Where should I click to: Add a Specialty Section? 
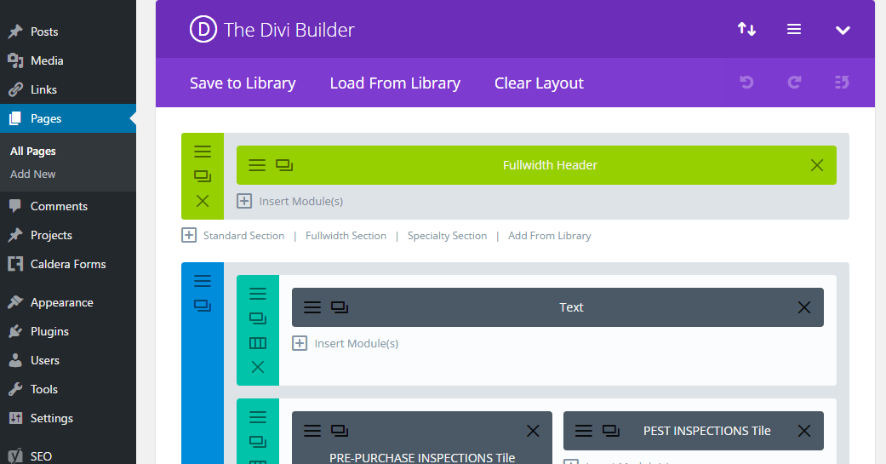(447, 236)
